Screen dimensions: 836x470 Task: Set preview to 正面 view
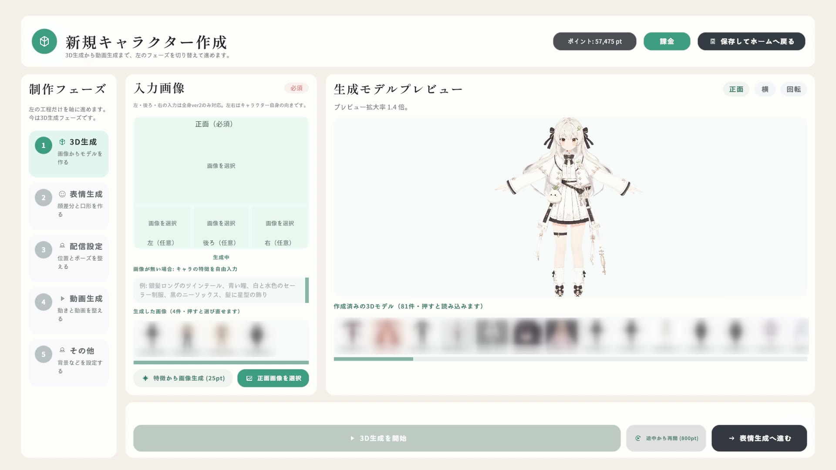(x=736, y=89)
